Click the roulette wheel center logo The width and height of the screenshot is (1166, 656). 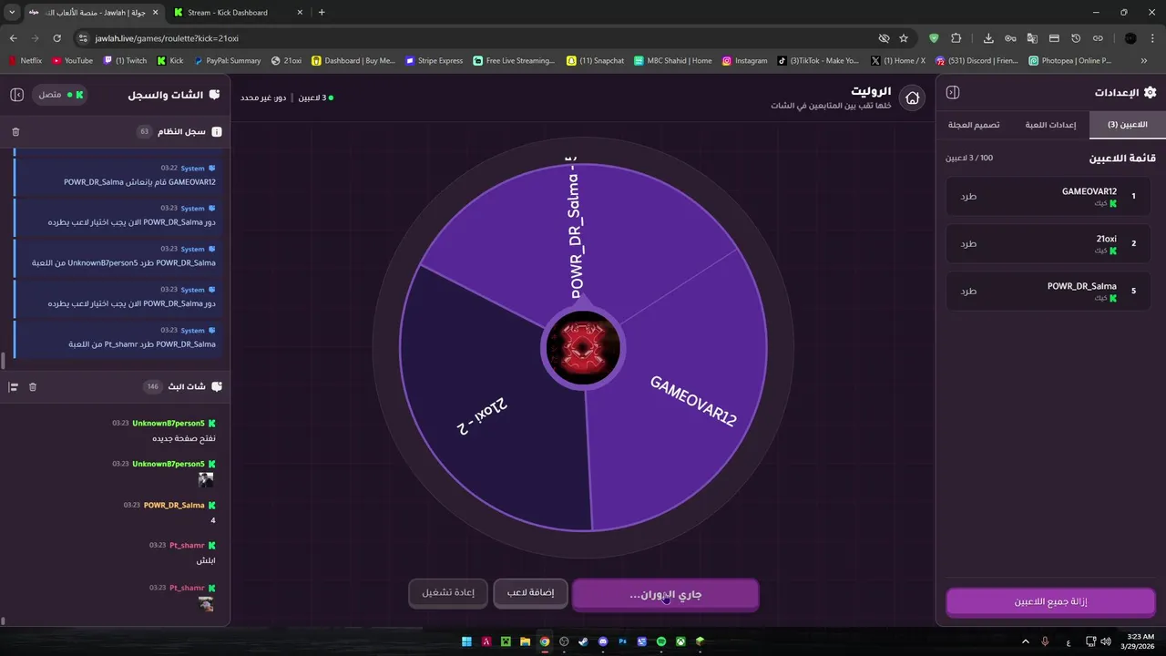(x=584, y=348)
